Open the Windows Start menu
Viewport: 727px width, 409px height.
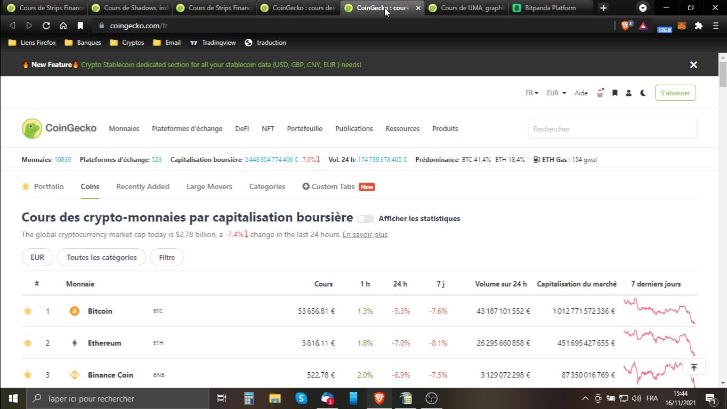13,398
